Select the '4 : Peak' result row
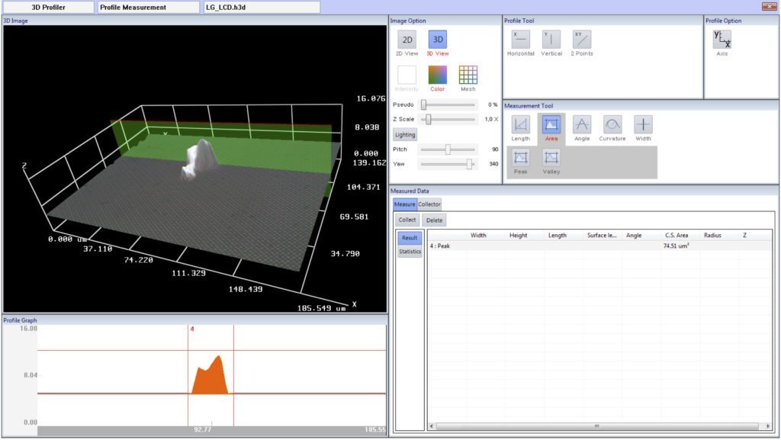This screenshot has height=440, width=781. [x=599, y=246]
